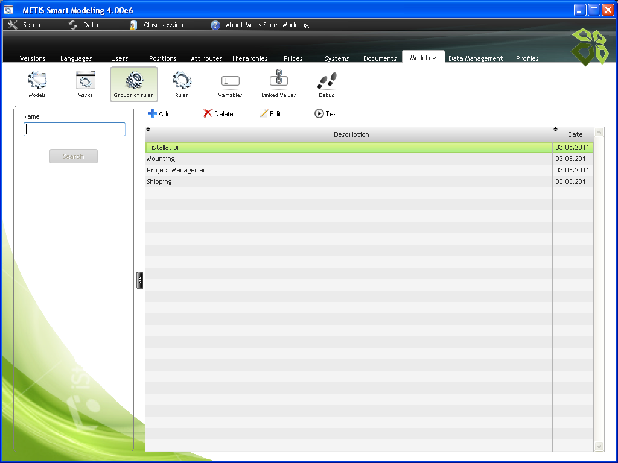This screenshot has height=463, width=618.
Task: Open the Models icon
Action: point(37,81)
